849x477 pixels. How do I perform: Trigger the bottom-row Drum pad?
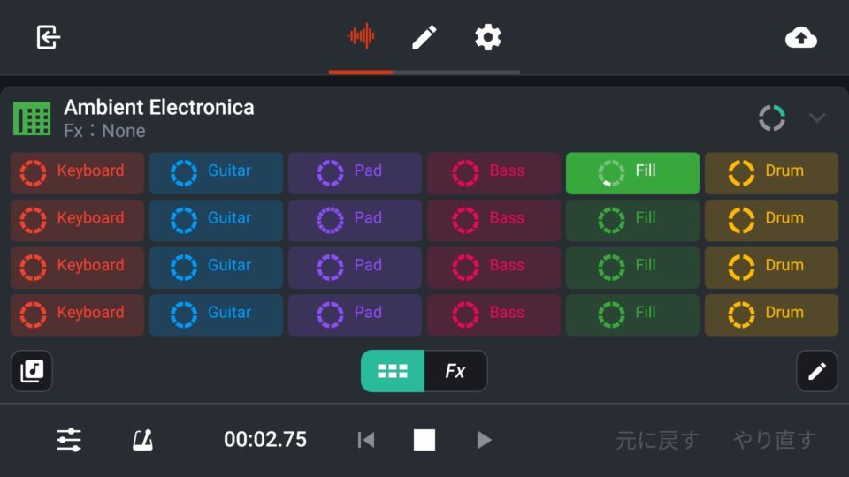pos(771,314)
